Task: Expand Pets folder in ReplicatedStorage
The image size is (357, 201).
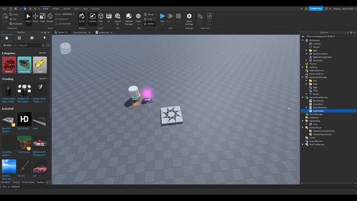Action: tap(306, 80)
